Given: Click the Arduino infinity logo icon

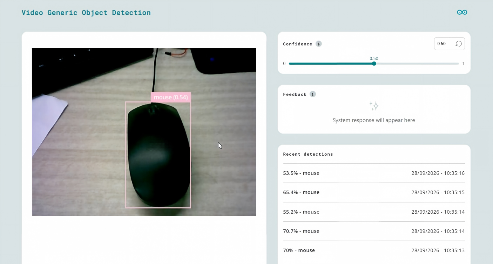Looking at the screenshot, I should 462,12.
